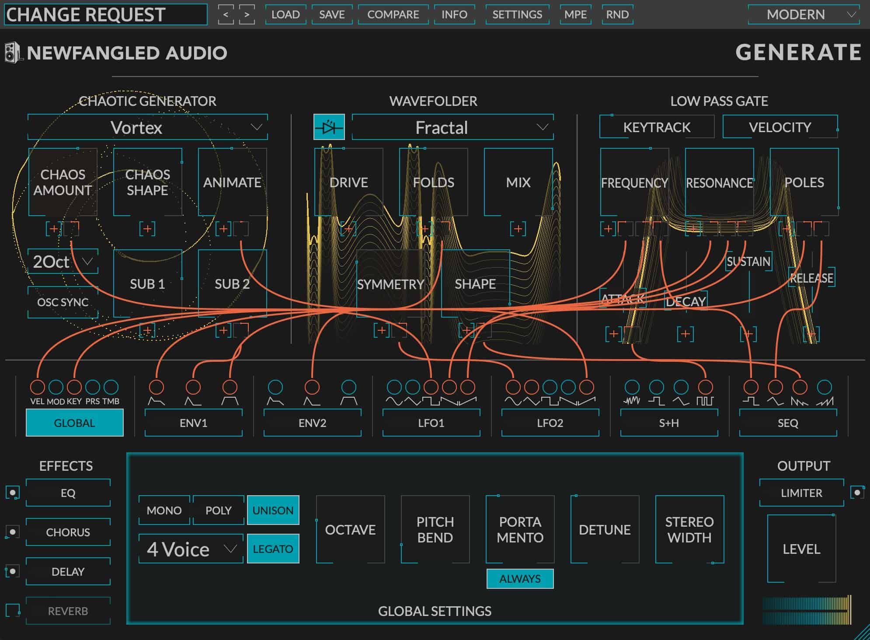Click the ENV2 trapezoid envelope shape icon

(x=349, y=401)
